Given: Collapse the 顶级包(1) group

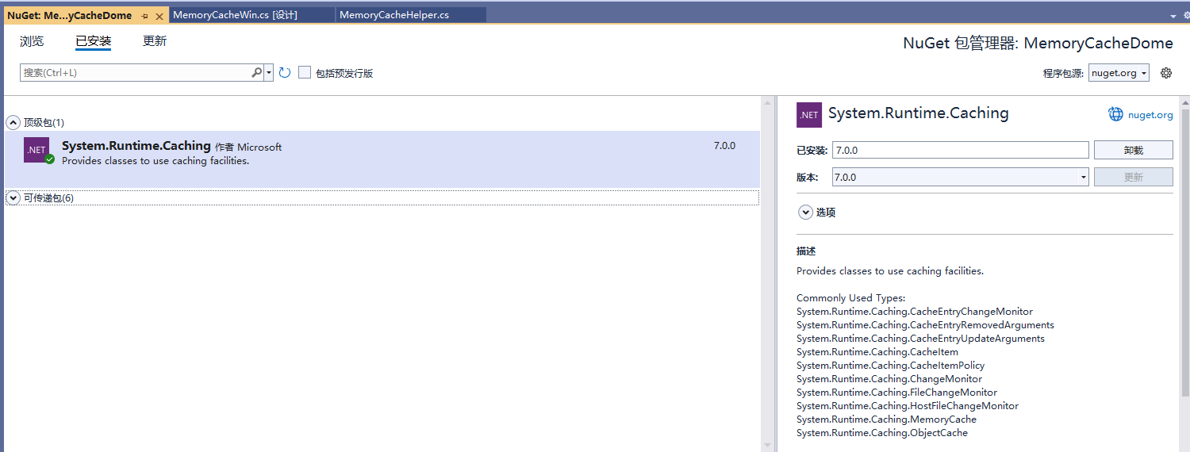Looking at the screenshot, I should click(x=13, y=123).
